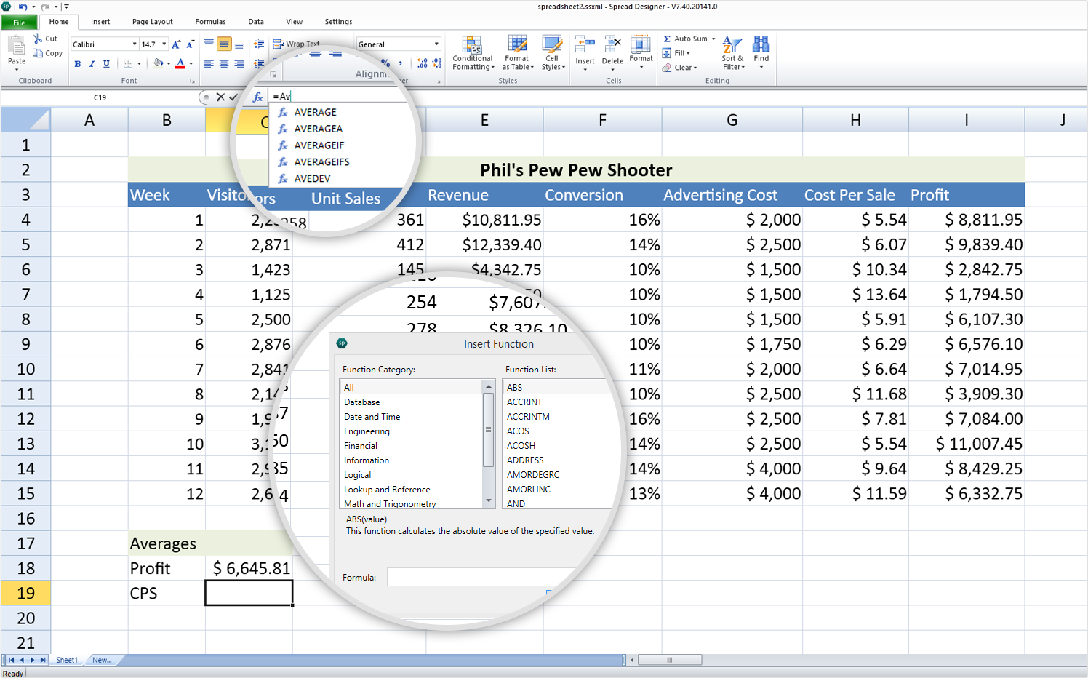Expand the font size dropdown
This screenshot has height=678, width=1088.
[163, 44]
